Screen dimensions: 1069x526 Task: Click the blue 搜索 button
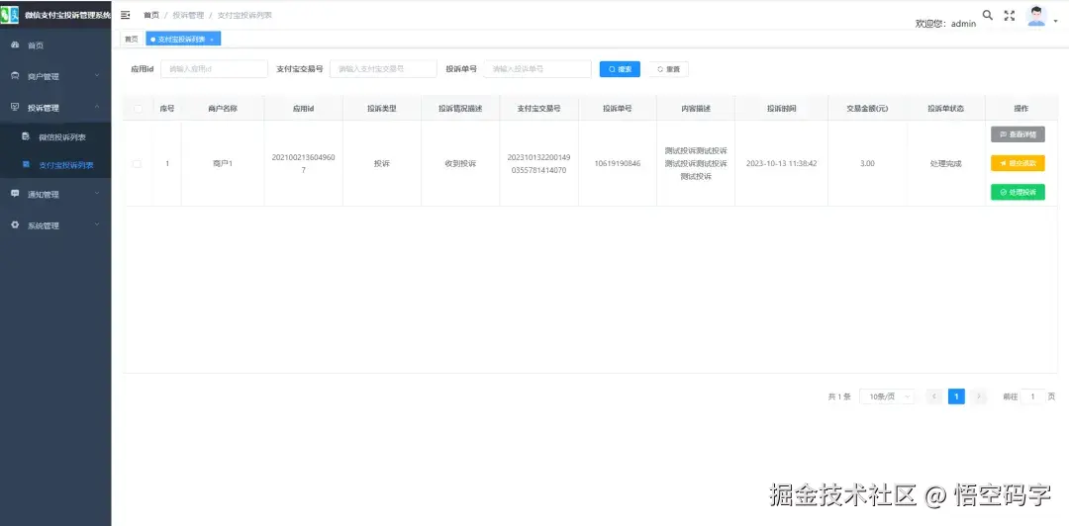click(620, 69)
